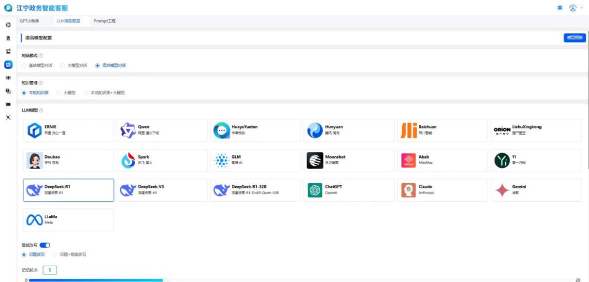Pick the Gemini model card
This screenshot has height=282, width=589.
[536, 190]
